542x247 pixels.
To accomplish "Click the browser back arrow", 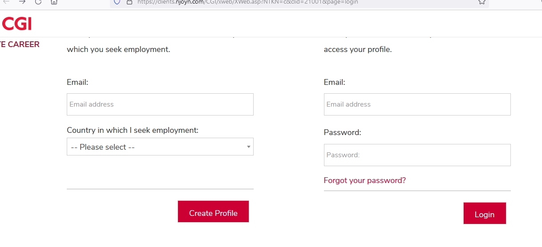I will [x=6, y=2].
